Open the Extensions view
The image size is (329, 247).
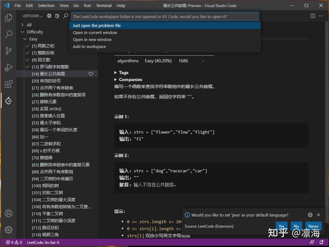click(x=9, y=84)
